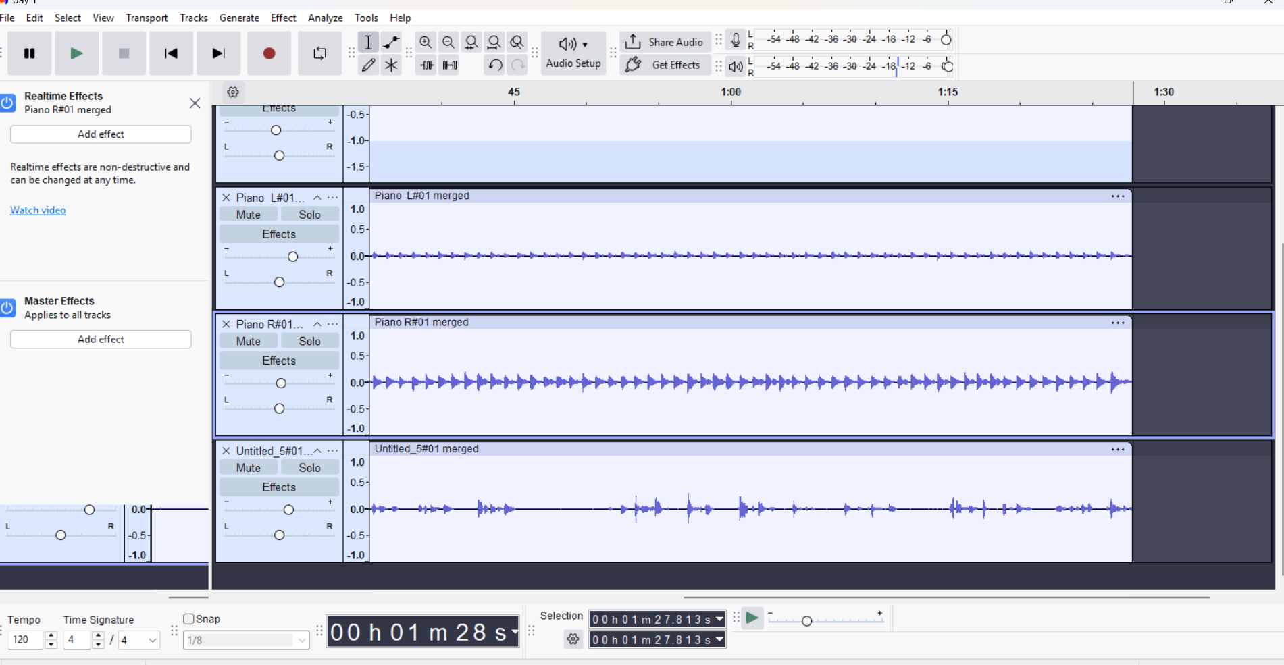Click the Silence audio selection icon
Image resolution: width=1284 pixels, height=665 pixels.
click(x=449, y=65)
